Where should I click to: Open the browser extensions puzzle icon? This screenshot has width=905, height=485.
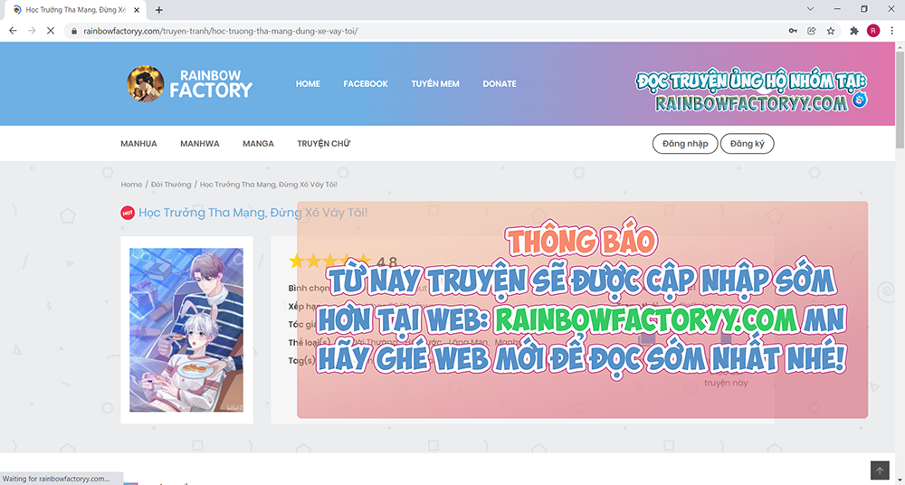point(853,30)
